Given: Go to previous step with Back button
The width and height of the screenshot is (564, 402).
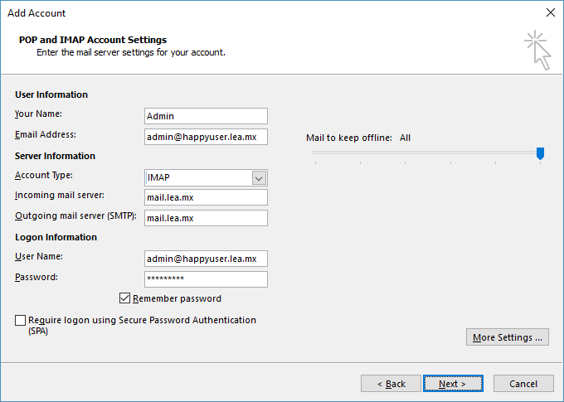Looking at the screenshot, I should (391, 384).
